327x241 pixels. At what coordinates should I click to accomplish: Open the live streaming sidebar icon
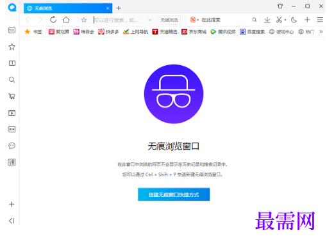(x=12, y=129)
